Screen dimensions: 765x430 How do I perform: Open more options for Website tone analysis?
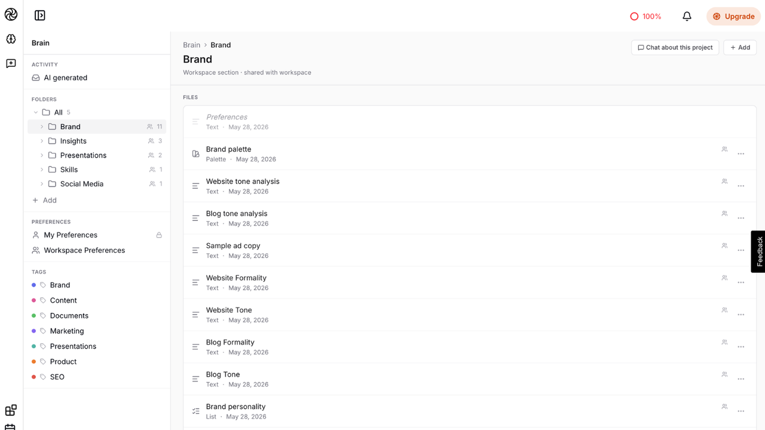tap(741, 186)
